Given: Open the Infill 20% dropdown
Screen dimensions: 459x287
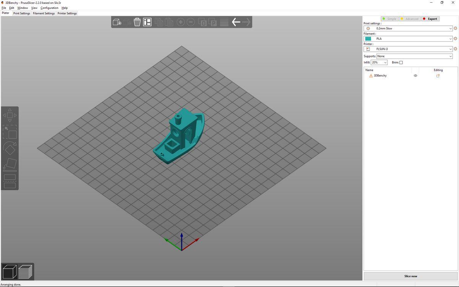Looking at the screenshot, I should click(379, 62).
